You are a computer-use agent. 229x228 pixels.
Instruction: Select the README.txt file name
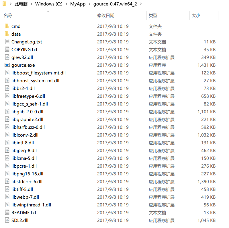24,212
